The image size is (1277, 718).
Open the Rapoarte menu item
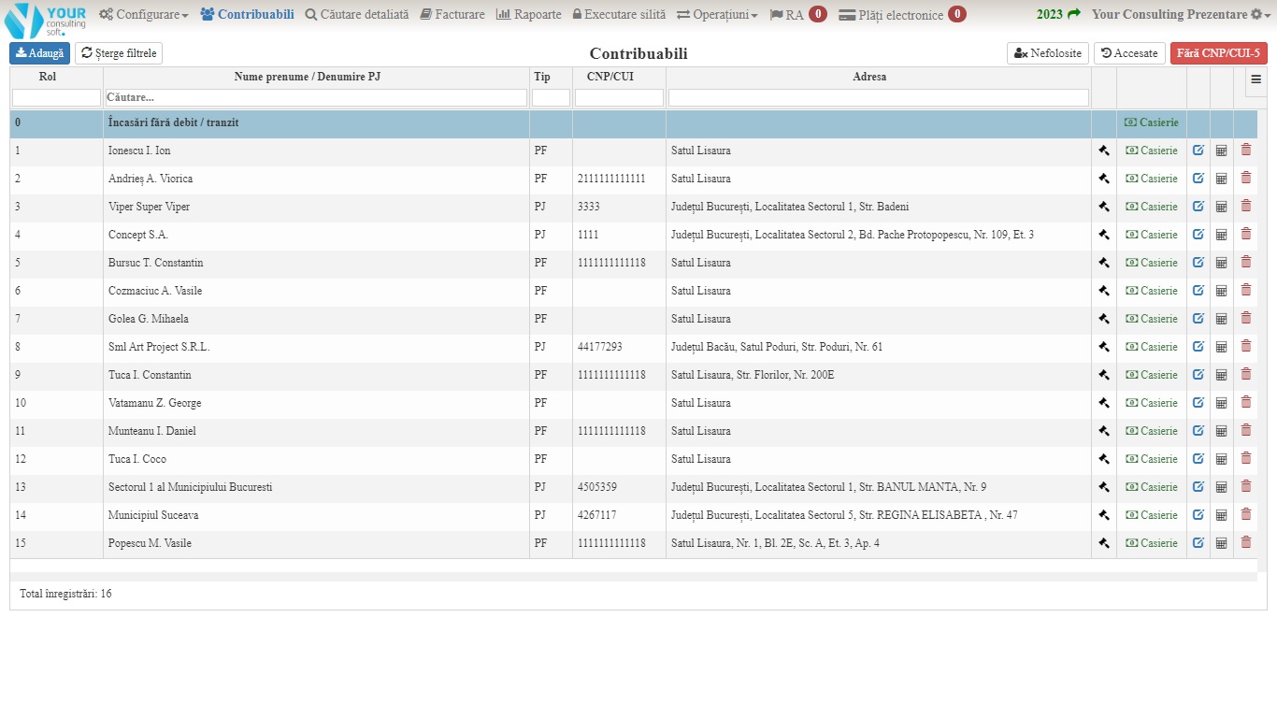[528, 15]
